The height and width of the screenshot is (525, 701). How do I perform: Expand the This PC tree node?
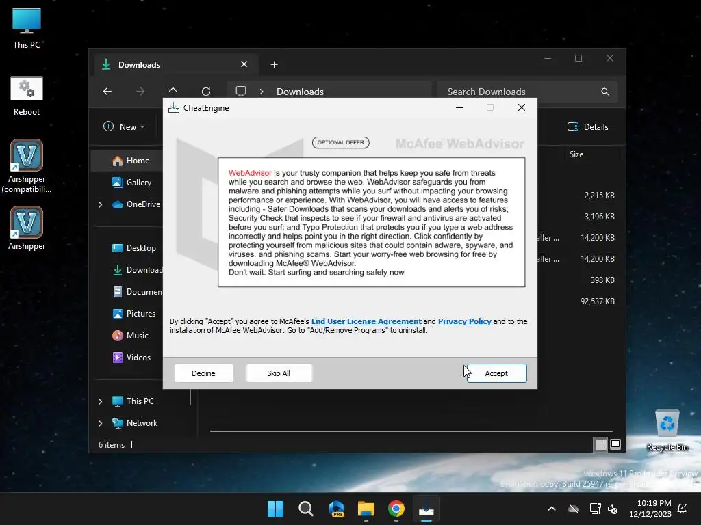coord(101,401)
